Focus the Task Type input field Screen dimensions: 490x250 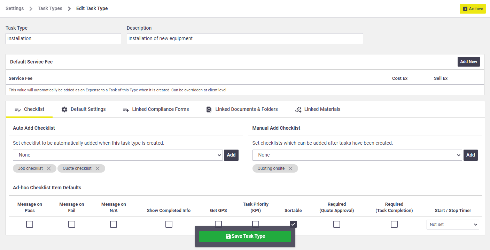pyautogui.click(x=63, y=39)
